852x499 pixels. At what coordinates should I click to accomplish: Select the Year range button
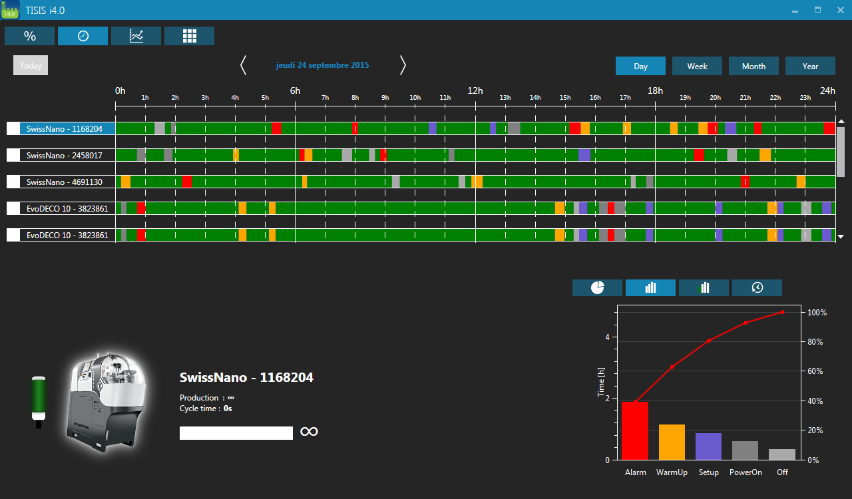pos(810,66)
